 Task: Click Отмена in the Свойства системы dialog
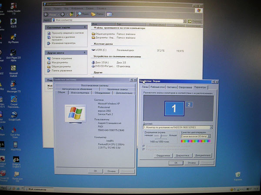(x=111, y=171)
